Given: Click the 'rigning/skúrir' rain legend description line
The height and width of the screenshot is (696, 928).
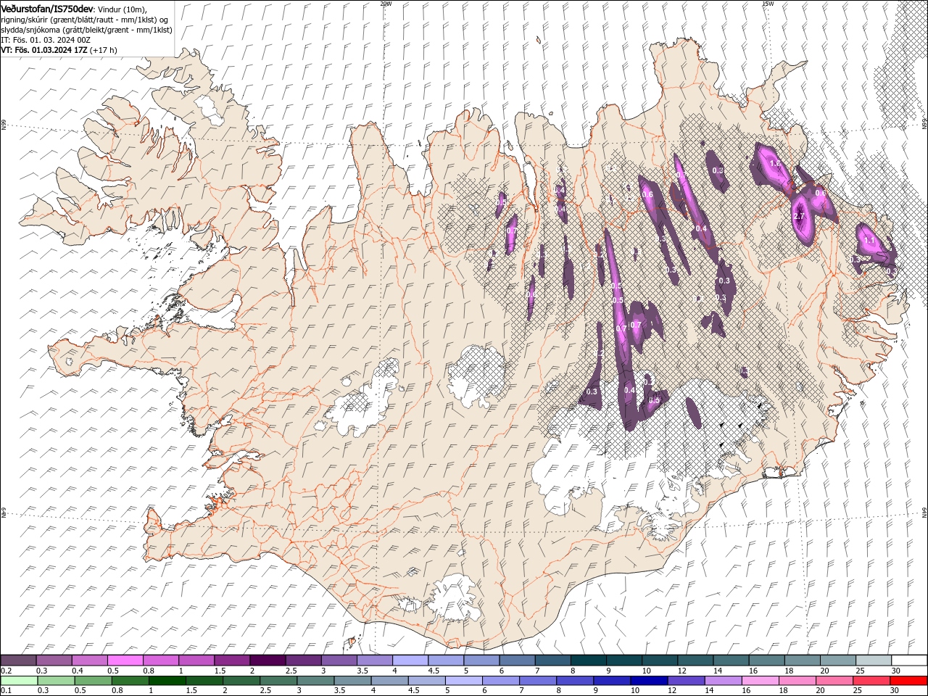Looking at the screenshot, I should pyautogui.click(x=83, y=20).
